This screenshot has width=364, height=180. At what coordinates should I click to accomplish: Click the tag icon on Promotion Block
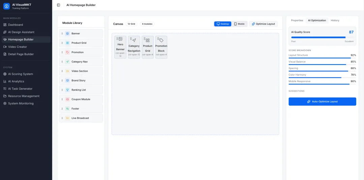(x=161, y=40)
